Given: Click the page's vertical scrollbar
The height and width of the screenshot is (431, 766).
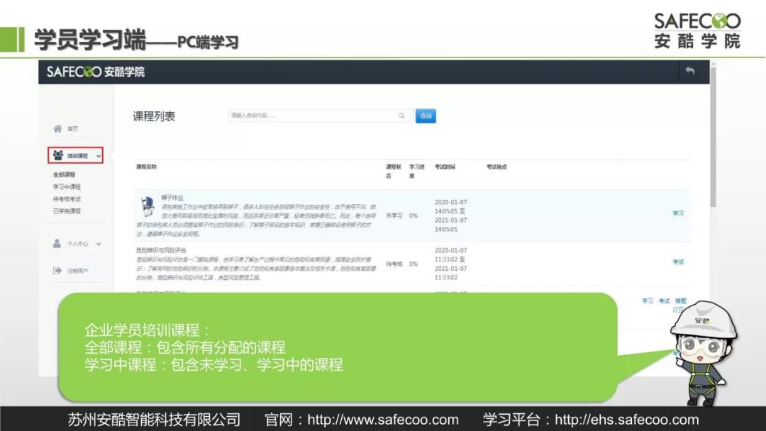Looking at the screenshot, I should [714, 142].
